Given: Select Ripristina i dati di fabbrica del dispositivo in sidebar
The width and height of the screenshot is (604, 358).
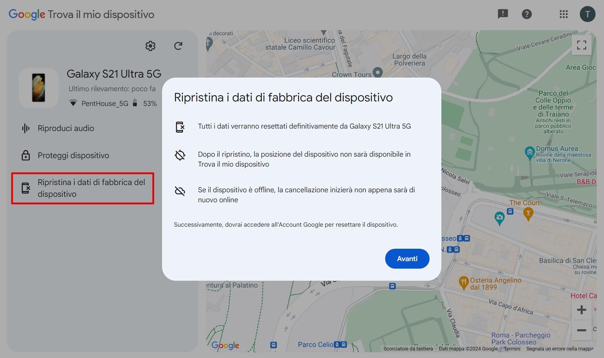Looking at the screenshot, I should coord(83,188).
